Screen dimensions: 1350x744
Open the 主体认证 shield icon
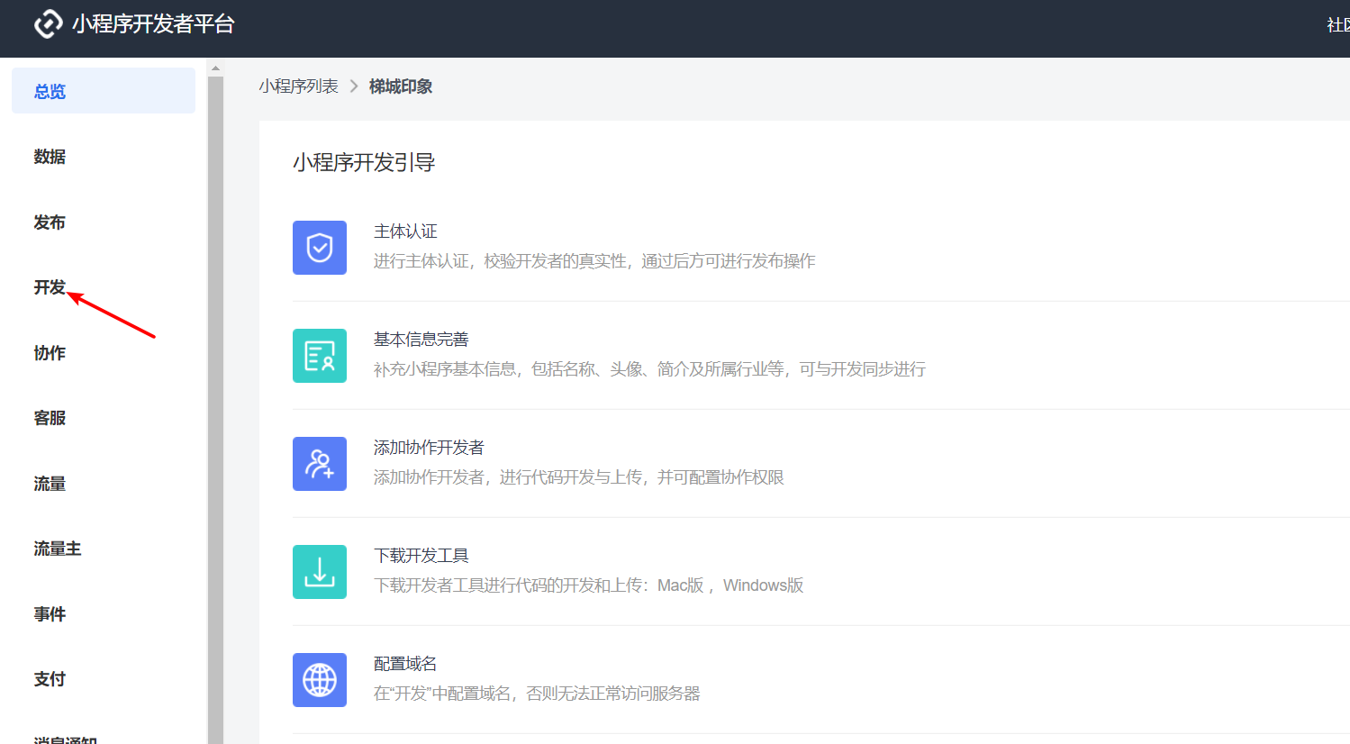click(x=320, y=248)
